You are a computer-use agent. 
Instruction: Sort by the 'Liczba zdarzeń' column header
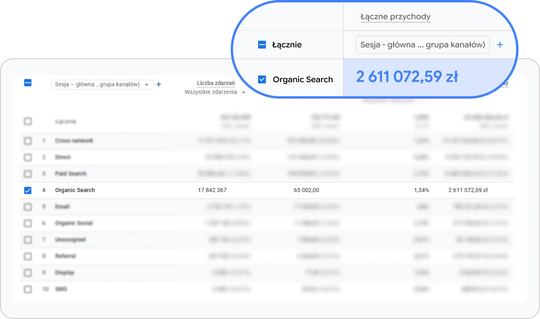click(x=216, y=83)
